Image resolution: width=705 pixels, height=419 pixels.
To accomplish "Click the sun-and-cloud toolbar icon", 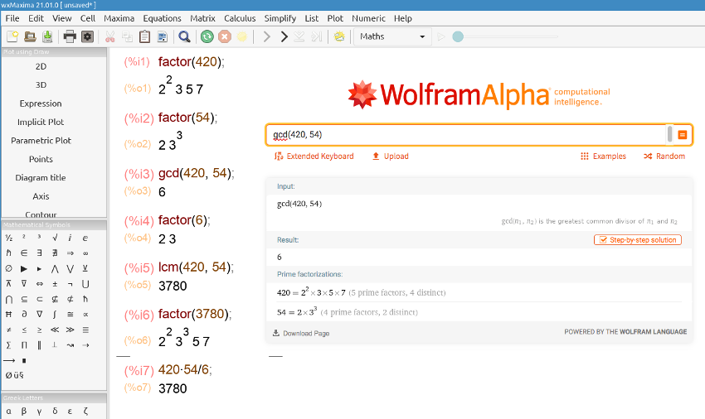I will (x=339, y=36).
